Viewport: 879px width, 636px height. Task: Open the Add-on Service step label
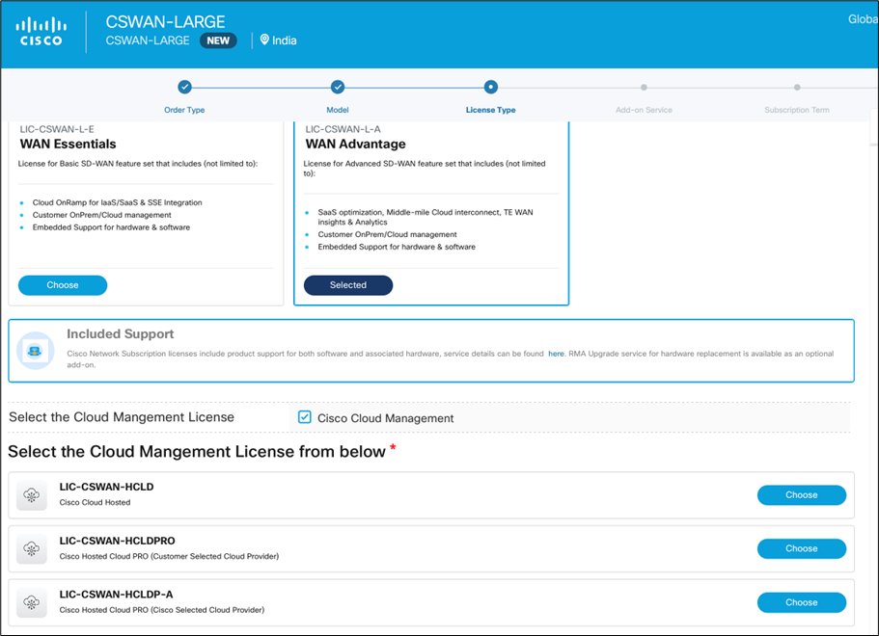[644, 110]
